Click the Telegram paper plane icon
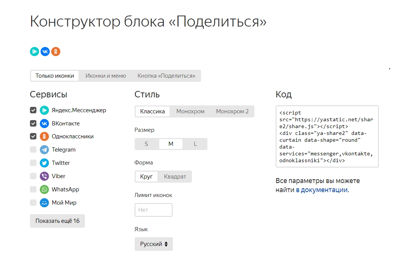 (x=44, y=150)
